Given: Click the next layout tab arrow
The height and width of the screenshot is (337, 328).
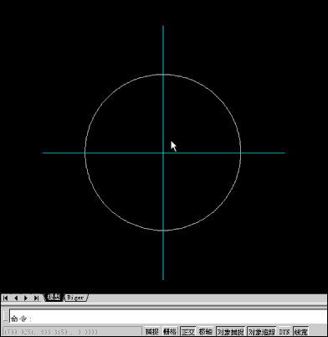Looking at the screenshot, I should (26, 298).
